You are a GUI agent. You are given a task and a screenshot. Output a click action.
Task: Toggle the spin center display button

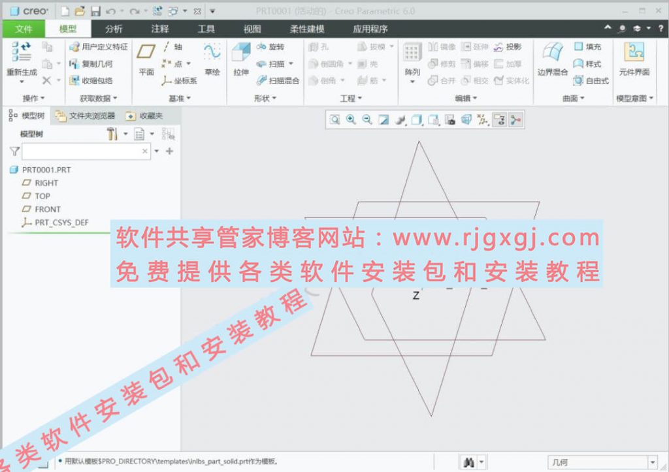[515, 120]
